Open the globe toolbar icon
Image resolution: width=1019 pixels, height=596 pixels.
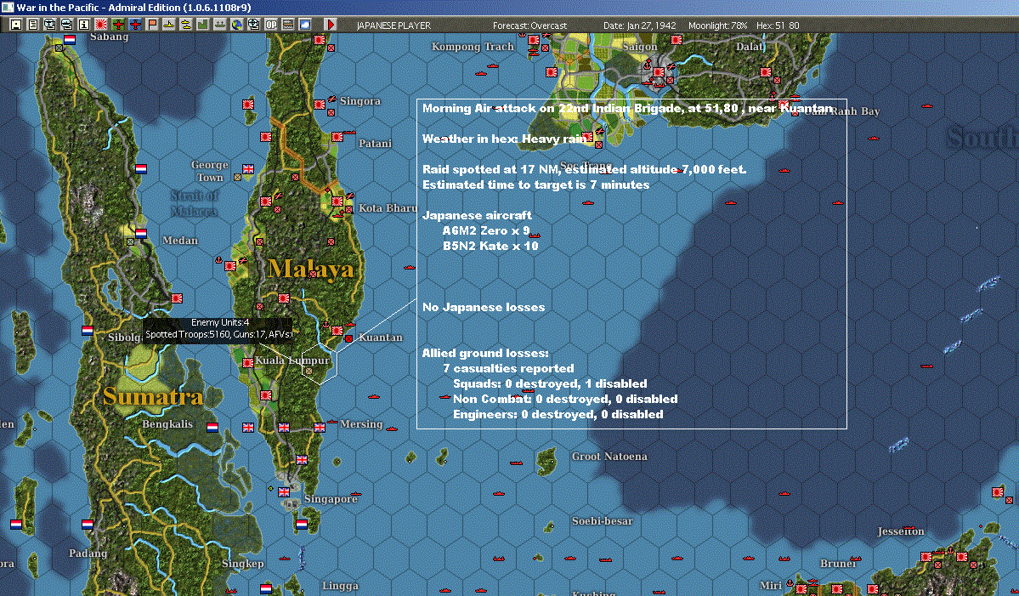pyautogui.click(x=236, y=25)
